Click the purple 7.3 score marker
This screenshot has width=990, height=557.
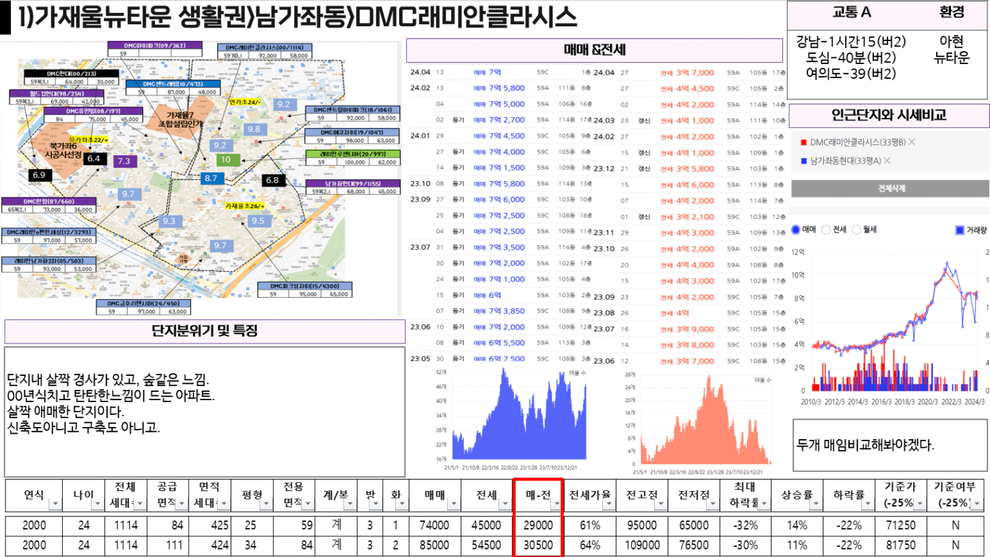coord(124,161)
